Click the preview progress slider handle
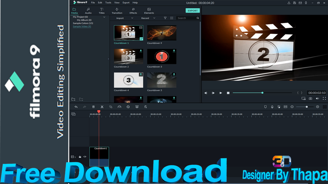Viewport: 328px width, 184px height. [x=262, y=93]
